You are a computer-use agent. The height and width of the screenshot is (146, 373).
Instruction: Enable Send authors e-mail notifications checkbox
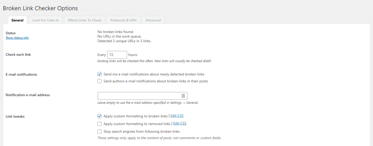point(100,81)
